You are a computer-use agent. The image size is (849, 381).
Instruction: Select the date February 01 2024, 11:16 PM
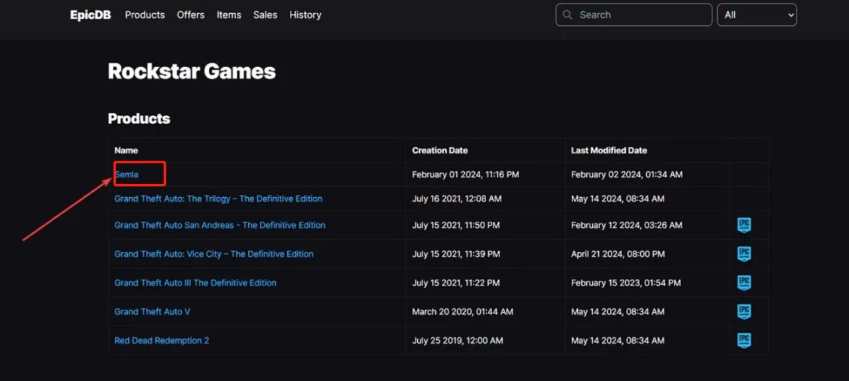pyautogui.click(x=466, y=175)
